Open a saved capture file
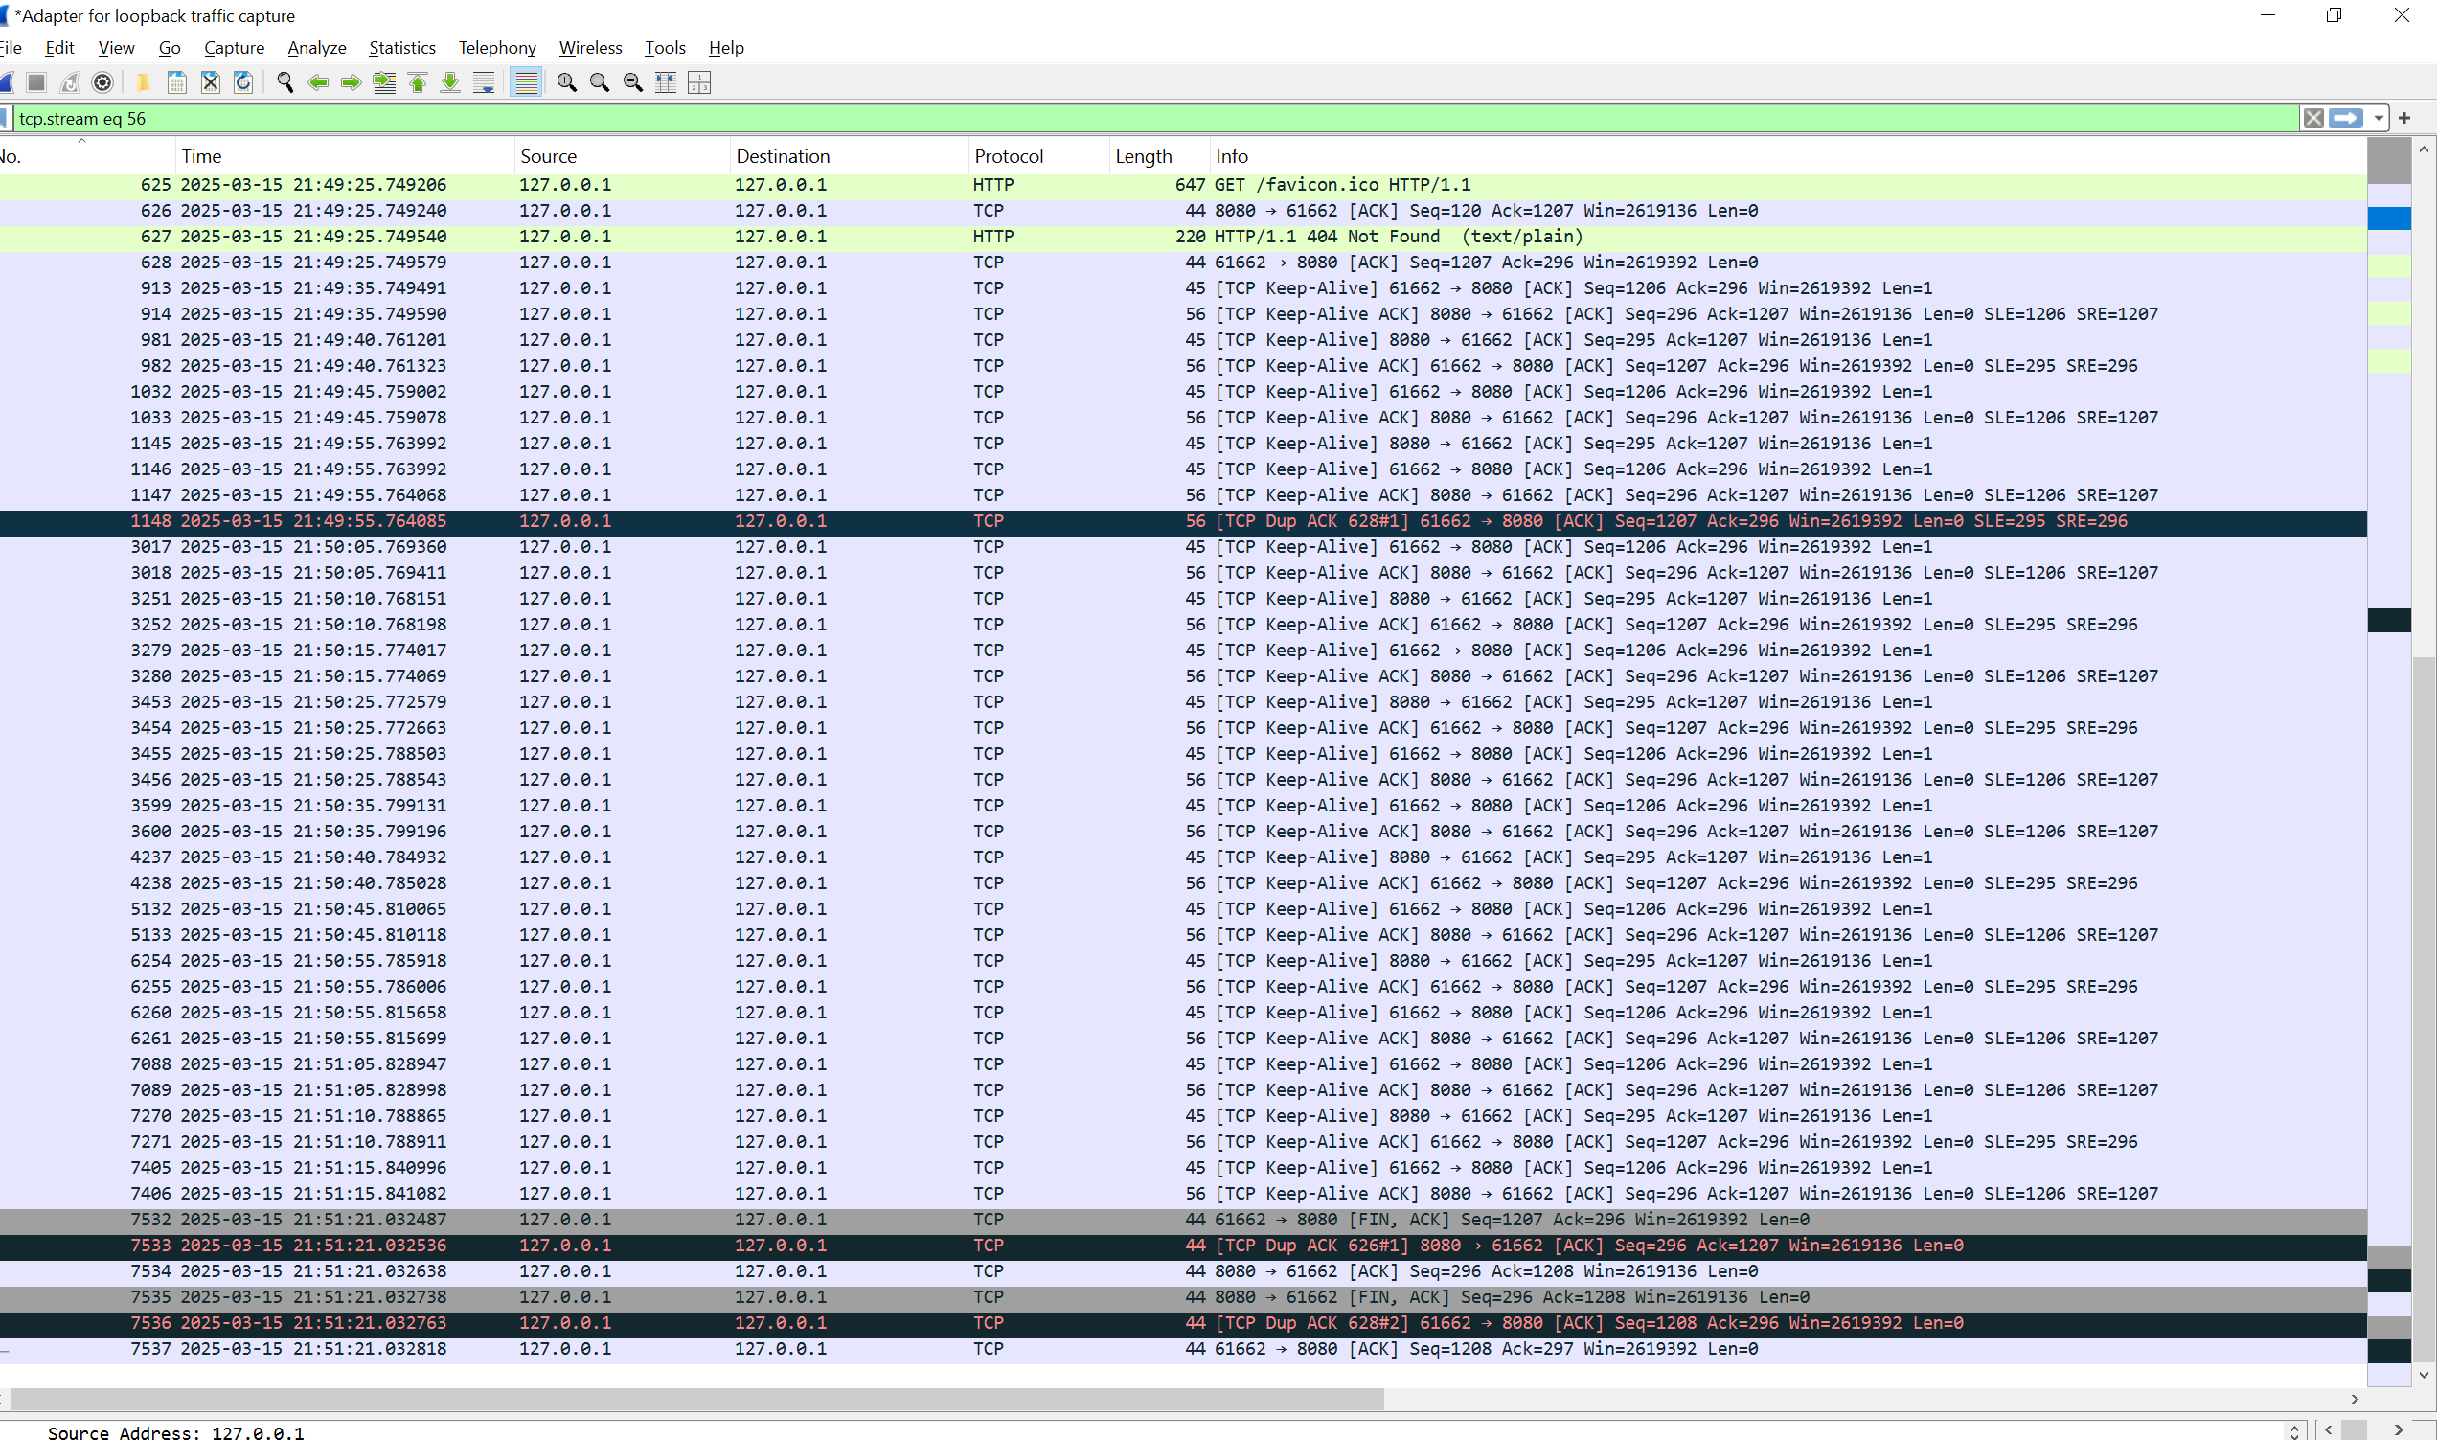2437x1440 pixels. (144, 82)
